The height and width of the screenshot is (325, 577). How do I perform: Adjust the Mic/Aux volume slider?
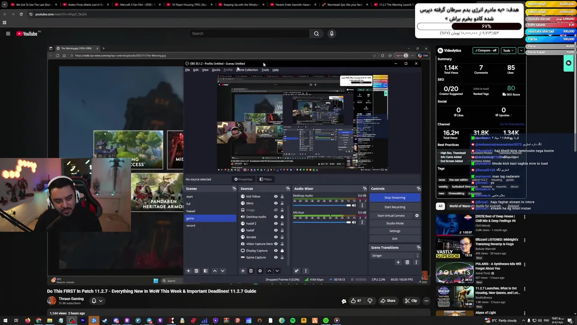click(322, 222)
